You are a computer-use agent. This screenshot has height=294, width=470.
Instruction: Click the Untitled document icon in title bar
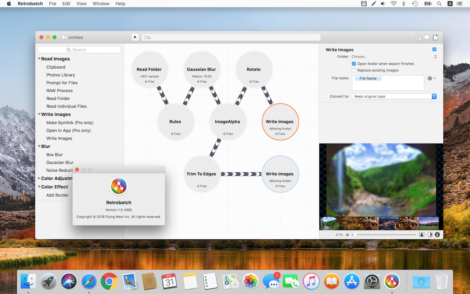pyautogui.click(x=64, y=37)
